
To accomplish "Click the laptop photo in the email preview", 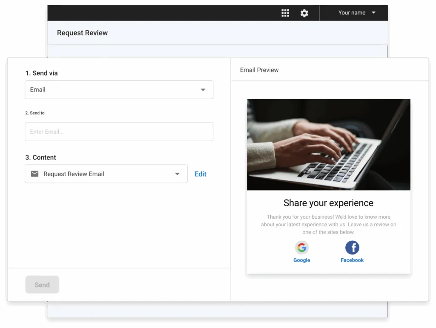I will [328, 145].
